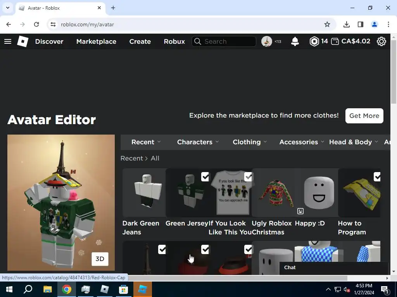Select the Dark Green Jeans thumbnail

pyautogui.click(x=144, y=193)
